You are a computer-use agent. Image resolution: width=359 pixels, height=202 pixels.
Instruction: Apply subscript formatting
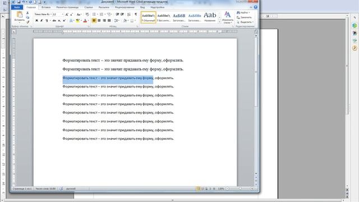point(59,21)
